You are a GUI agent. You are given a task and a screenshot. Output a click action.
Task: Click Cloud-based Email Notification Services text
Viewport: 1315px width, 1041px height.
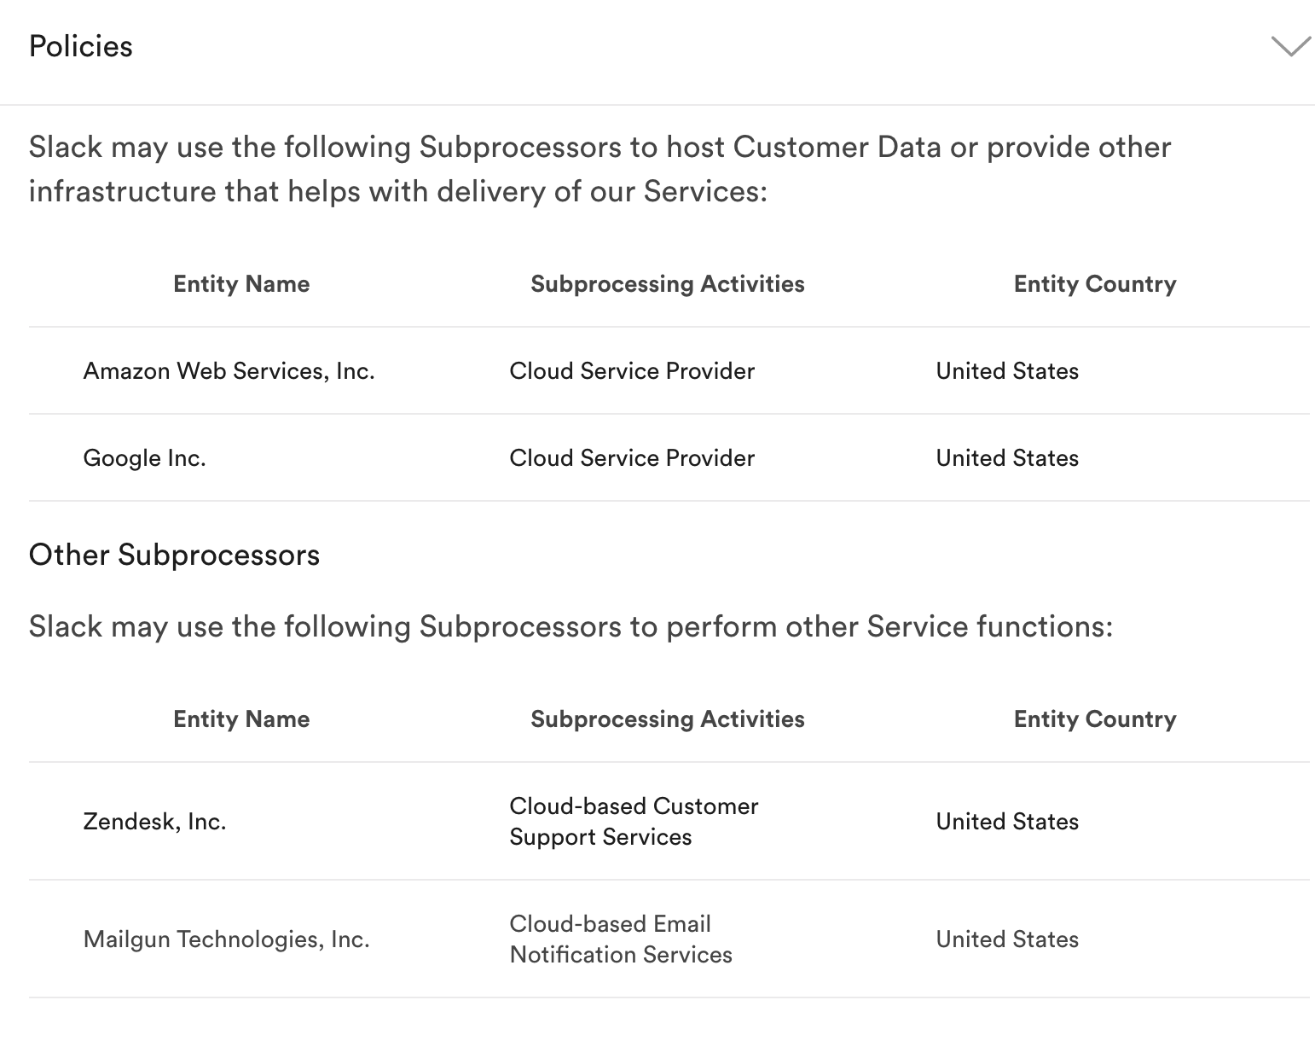pyautogui.click(x=621, y=939)
